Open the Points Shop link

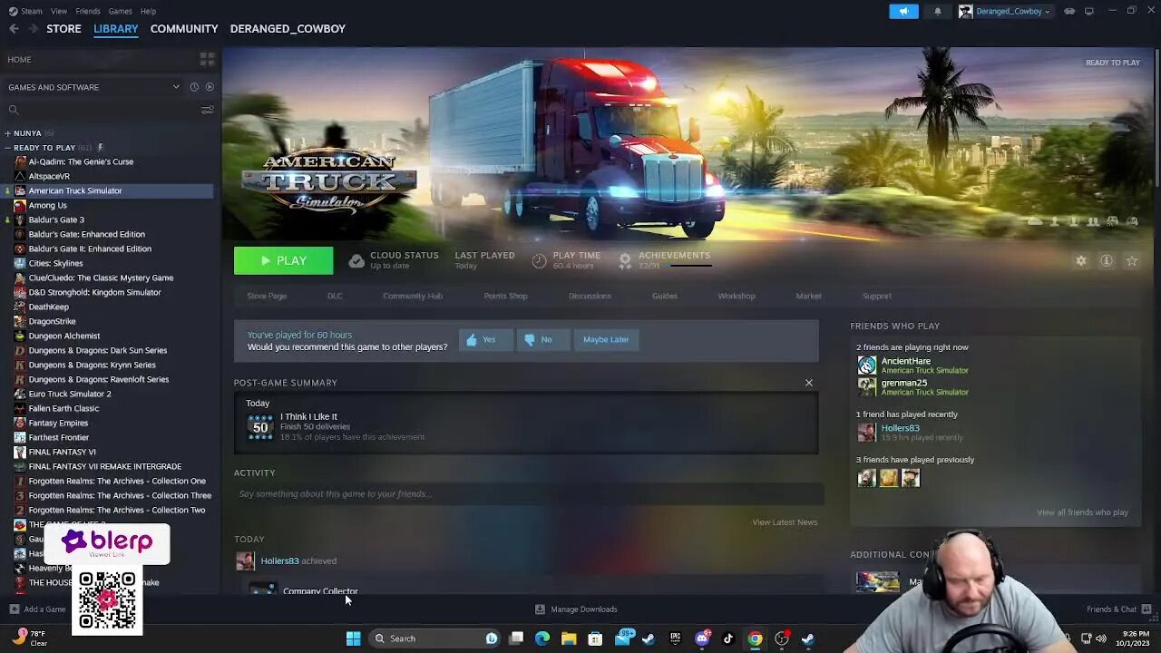pyautogui.click(x=505, y=296)
